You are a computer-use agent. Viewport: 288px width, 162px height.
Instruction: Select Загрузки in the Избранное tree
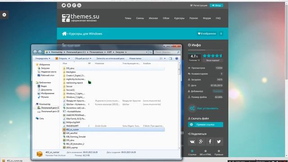[45, 68]
